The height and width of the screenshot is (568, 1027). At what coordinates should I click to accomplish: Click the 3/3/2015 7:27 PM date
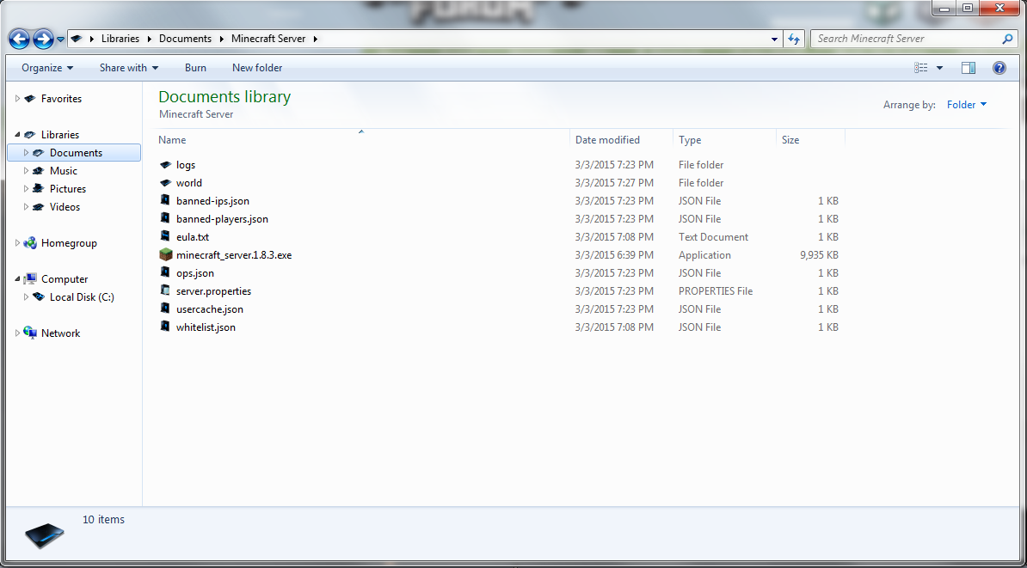[614, 182]
